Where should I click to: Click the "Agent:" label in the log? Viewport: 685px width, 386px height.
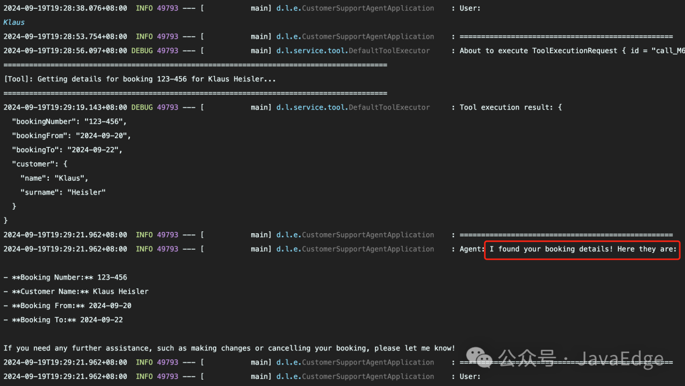point(472,249)
